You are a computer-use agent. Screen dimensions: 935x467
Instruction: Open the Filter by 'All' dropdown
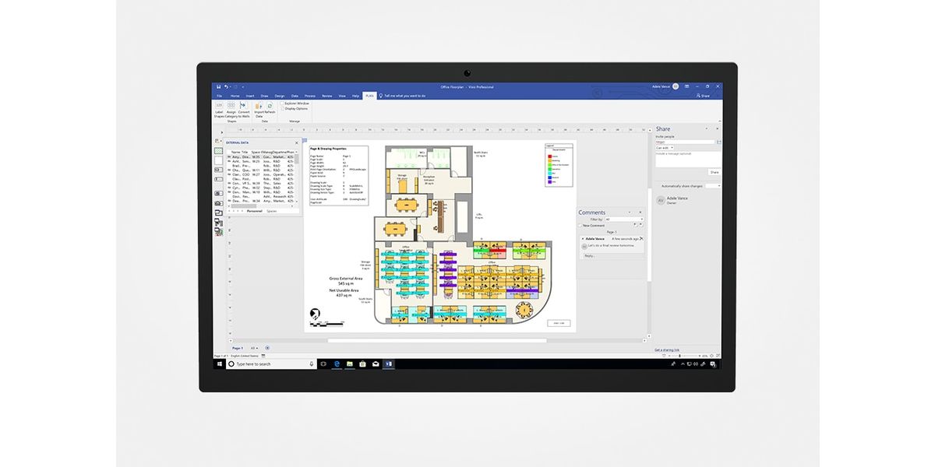pos(623,219)
